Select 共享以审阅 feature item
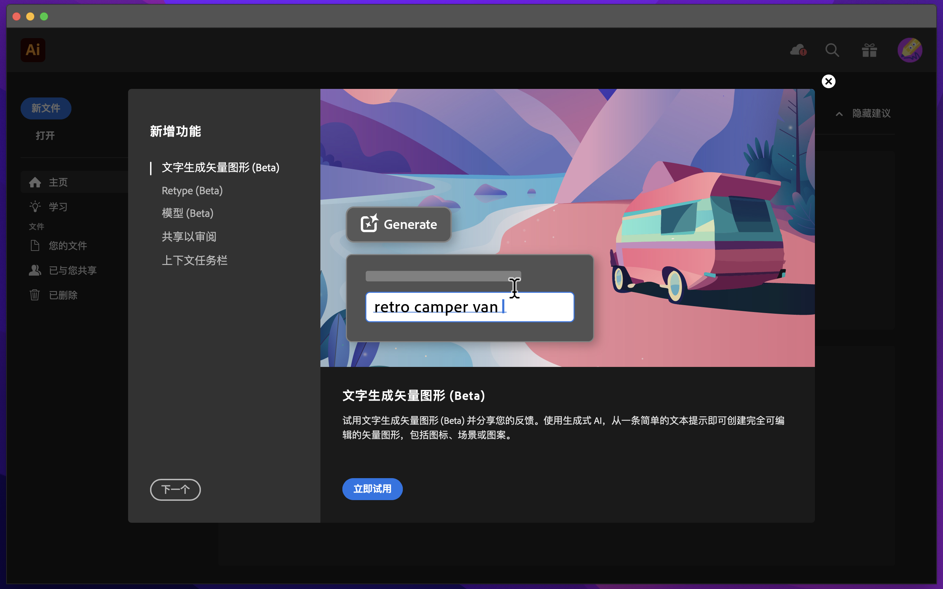943x589 pixels. (189, 236)
